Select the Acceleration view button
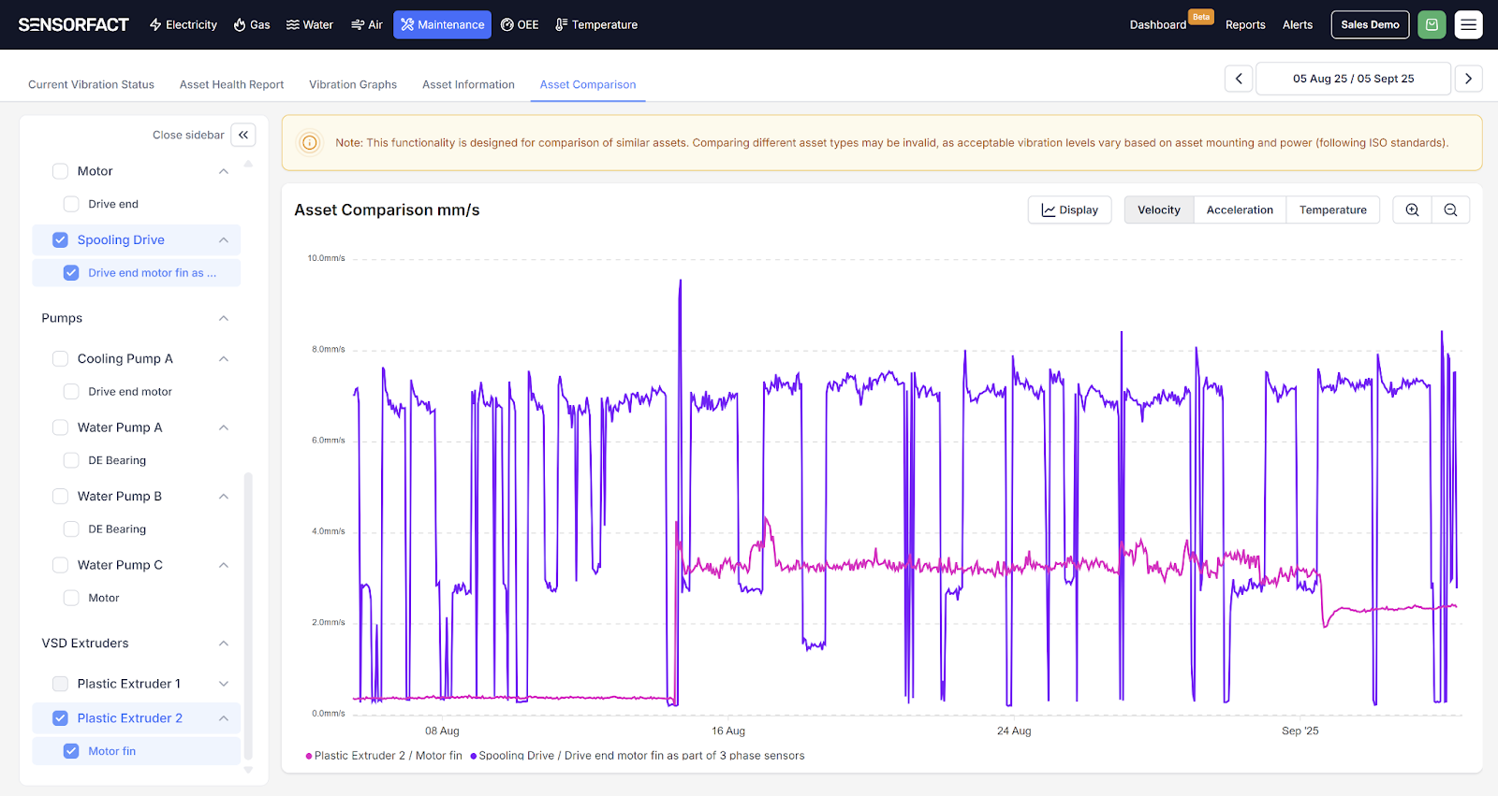The width and height of the screenshot is (1498, 796). click(x=1240, y=210)
